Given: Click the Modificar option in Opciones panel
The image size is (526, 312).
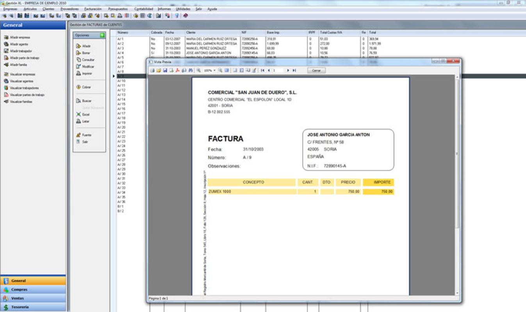Looking at the screenshot, I should [x=85, y=67].
